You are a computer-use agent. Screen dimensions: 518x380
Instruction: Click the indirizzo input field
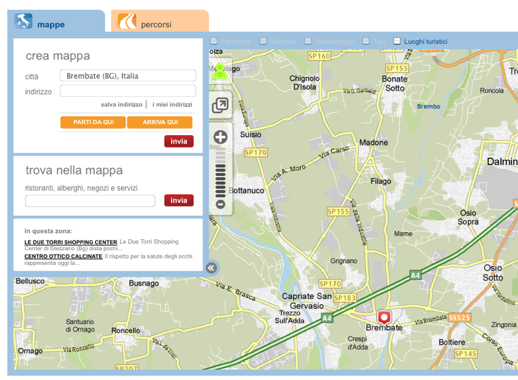(x=128, y=90)
